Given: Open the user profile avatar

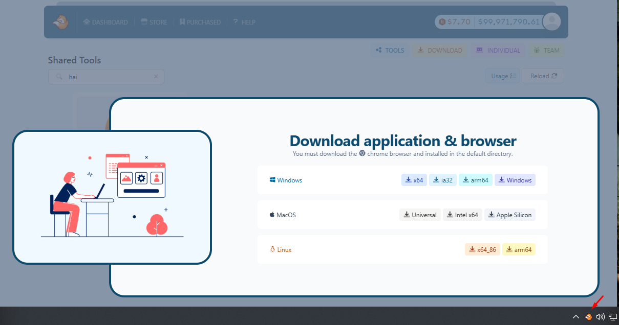Looking at the screenshot, I should (x=551, y=21).
